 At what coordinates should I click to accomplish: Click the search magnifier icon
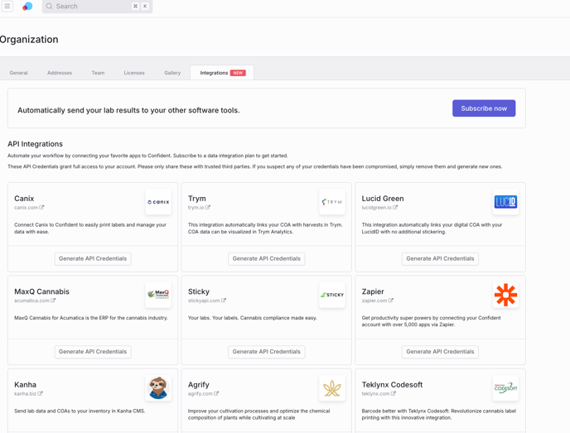(49, 6)
